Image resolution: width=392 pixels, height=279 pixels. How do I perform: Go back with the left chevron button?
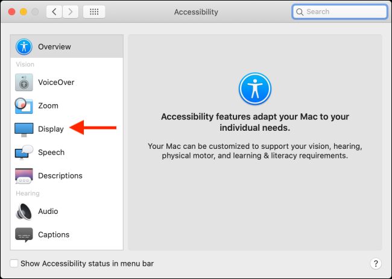54,12
